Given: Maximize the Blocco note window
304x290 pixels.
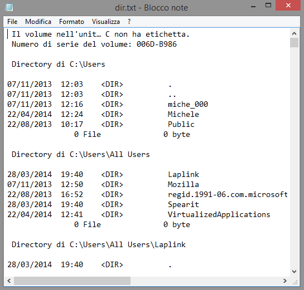Looking at the screenshot, I should pos(268,6).
